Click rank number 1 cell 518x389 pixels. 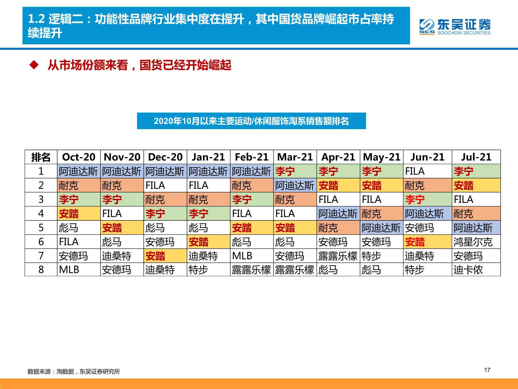41,171
